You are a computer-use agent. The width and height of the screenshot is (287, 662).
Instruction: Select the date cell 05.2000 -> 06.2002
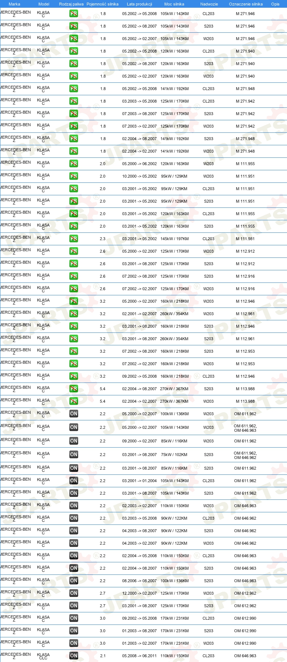pyautogui.click(x=139, y=164)
